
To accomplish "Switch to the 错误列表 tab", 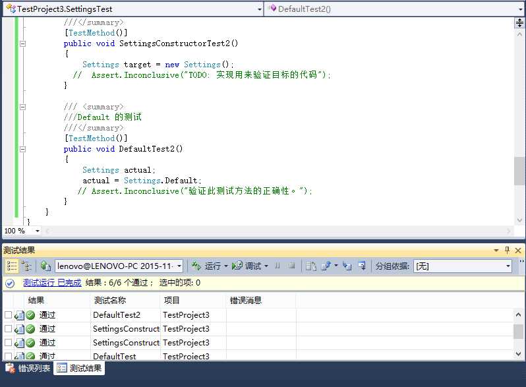I will [28, 368].
